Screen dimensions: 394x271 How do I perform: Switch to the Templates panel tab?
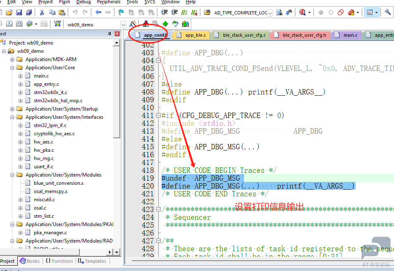[92, 261]
